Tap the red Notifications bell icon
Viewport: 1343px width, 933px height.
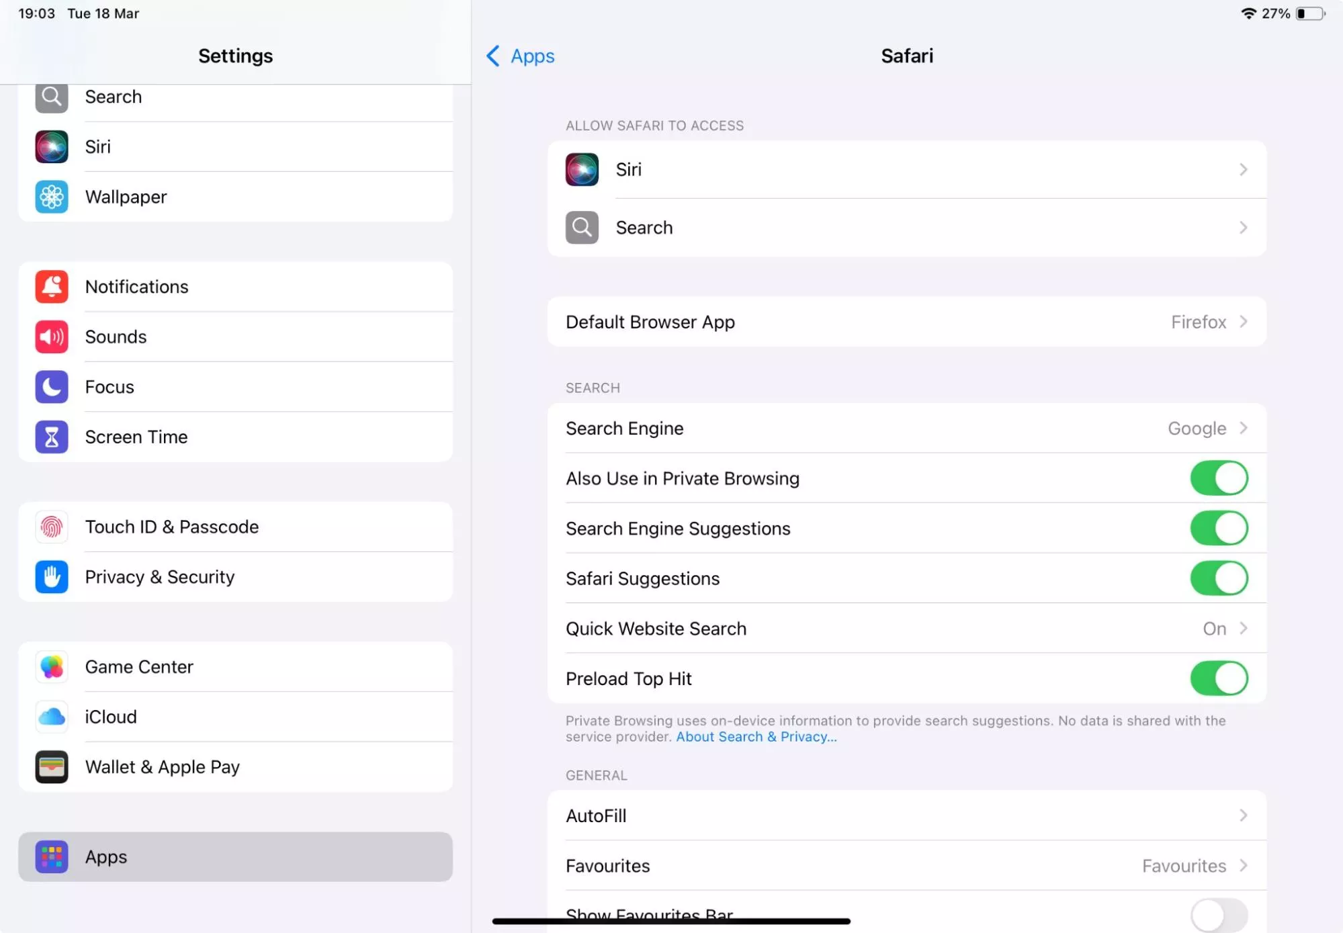[52, 287]
